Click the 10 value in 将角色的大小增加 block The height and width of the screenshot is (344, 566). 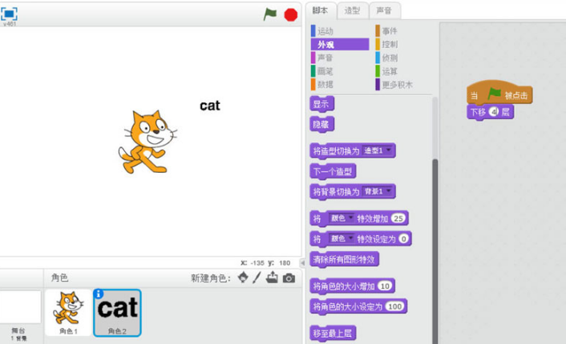(x=385, y=286)
